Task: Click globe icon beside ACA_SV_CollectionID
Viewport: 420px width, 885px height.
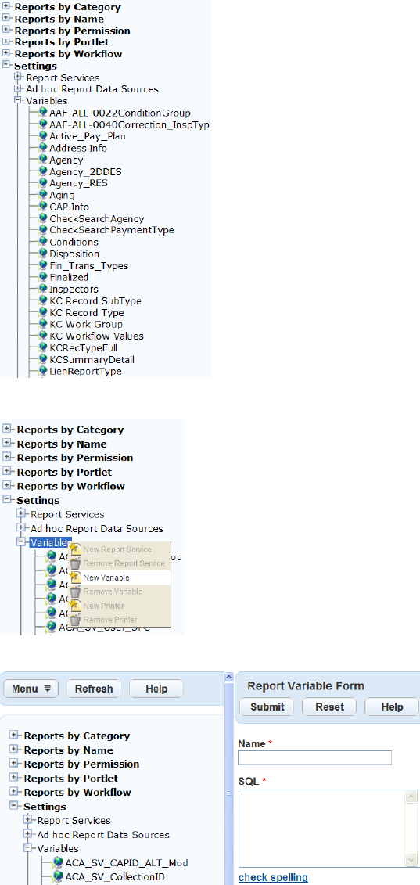Action: tap(58, 876)
